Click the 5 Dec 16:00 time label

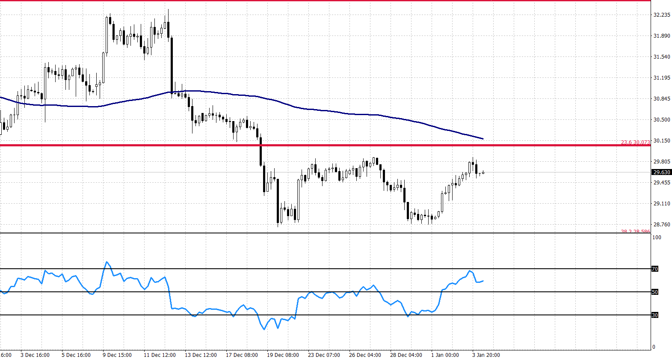pos(76,355)
